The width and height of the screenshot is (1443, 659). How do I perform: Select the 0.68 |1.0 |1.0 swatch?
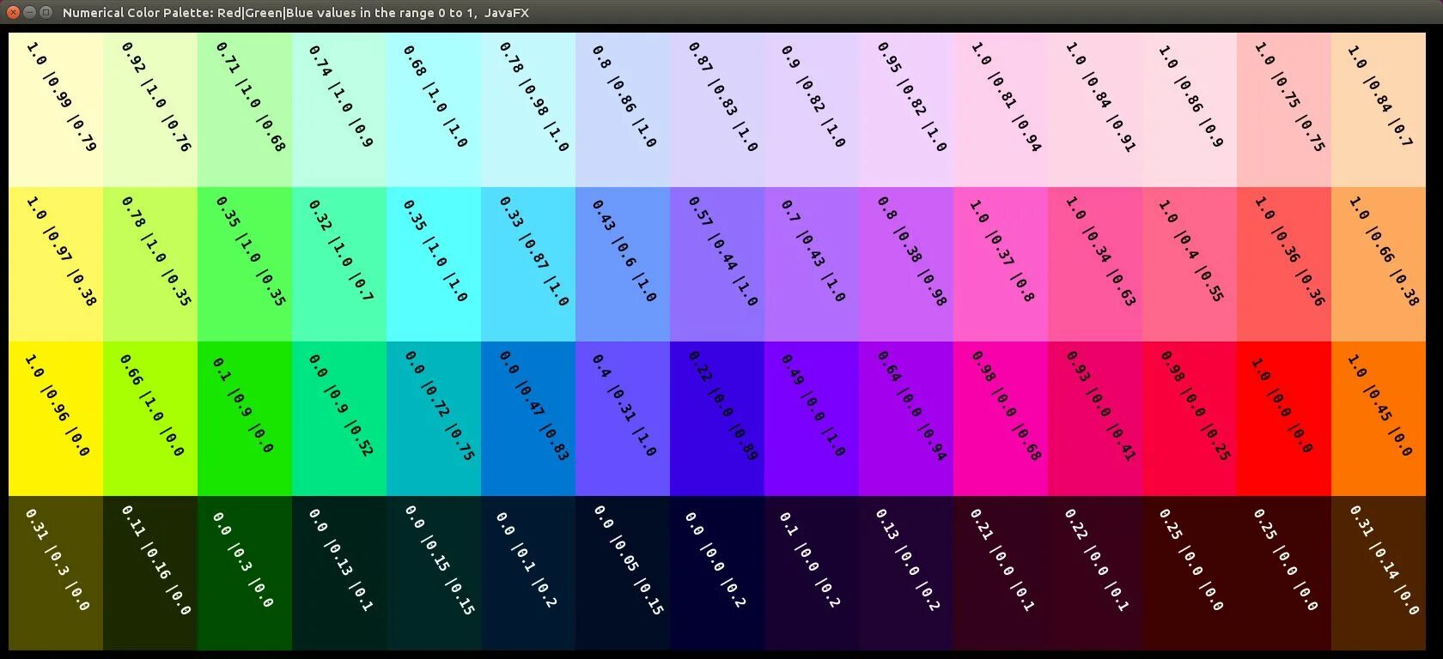434,110
